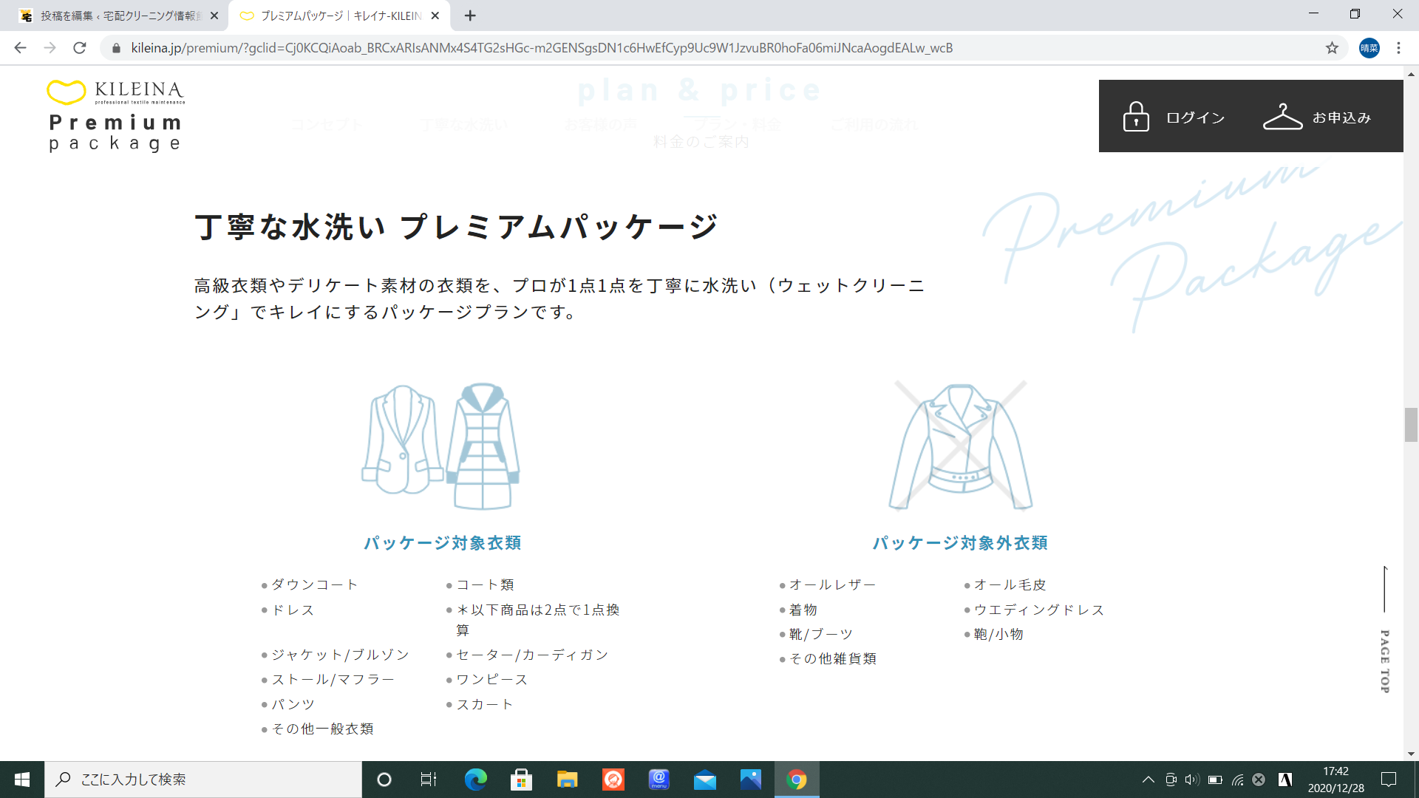Click the ストール/マフラー list item
The image size is (1419, 798).
[x=333, y=679]
